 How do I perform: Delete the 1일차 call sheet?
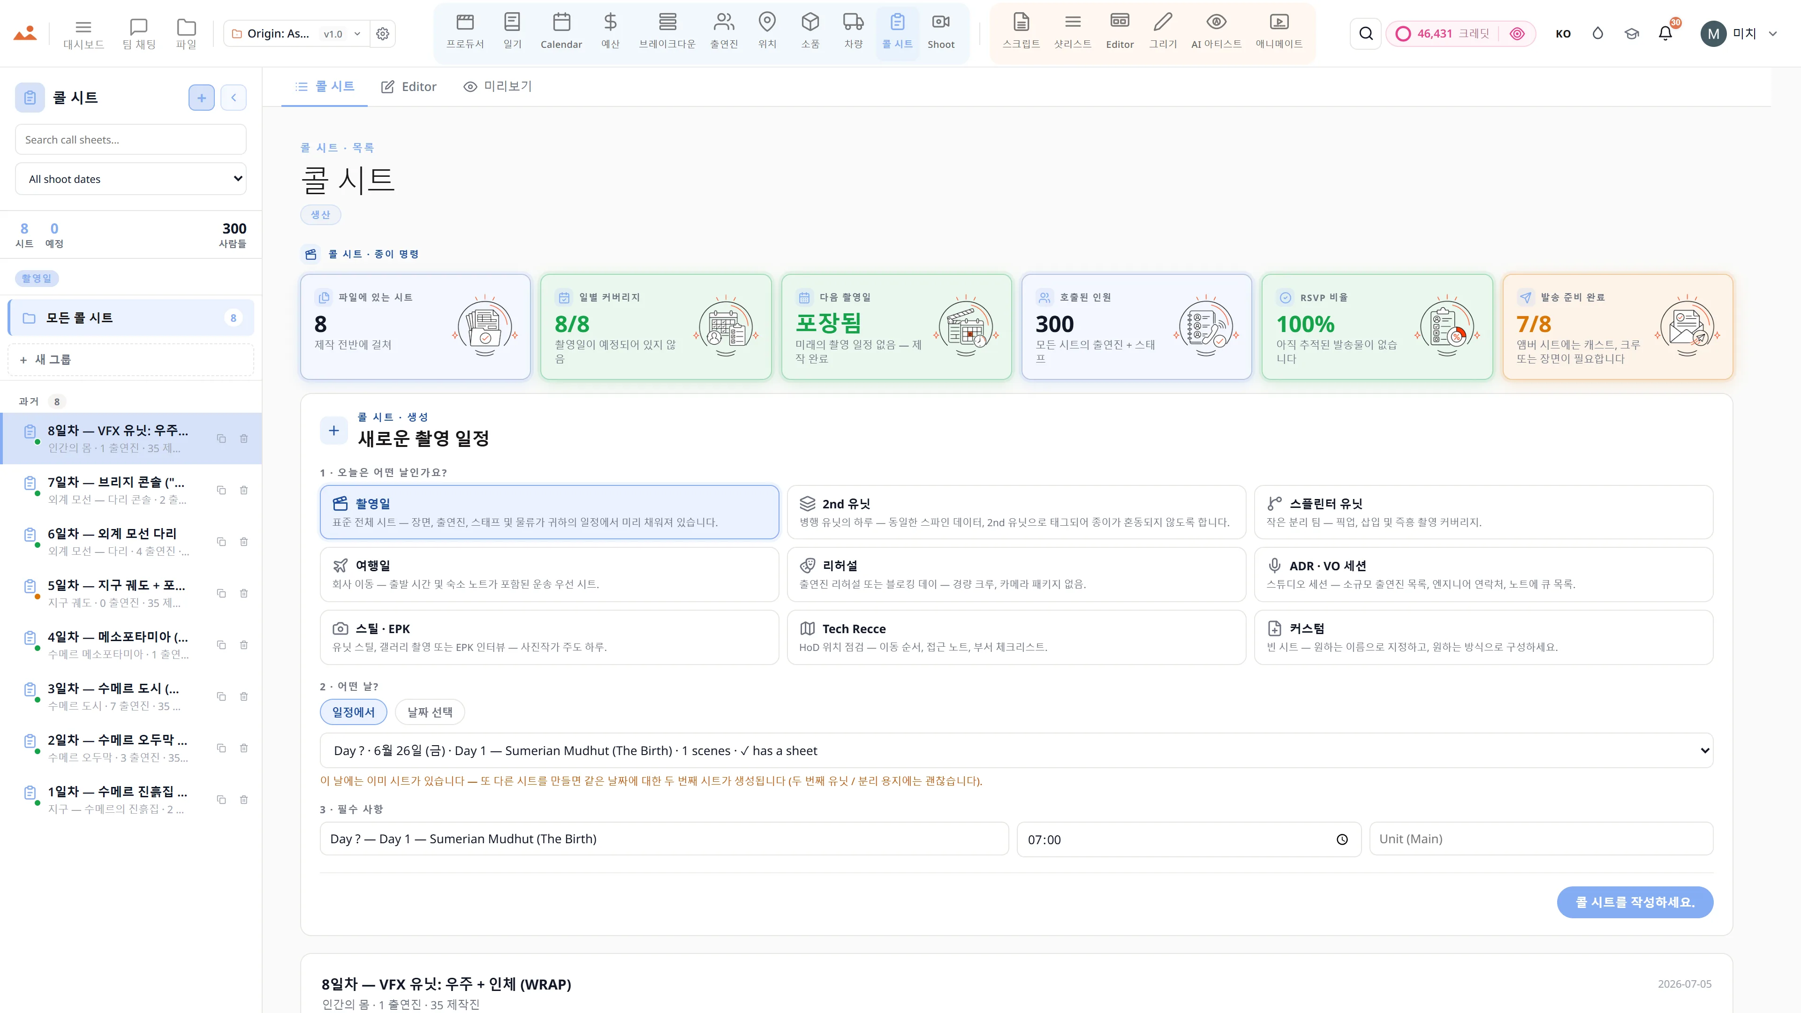click(244, 800)
